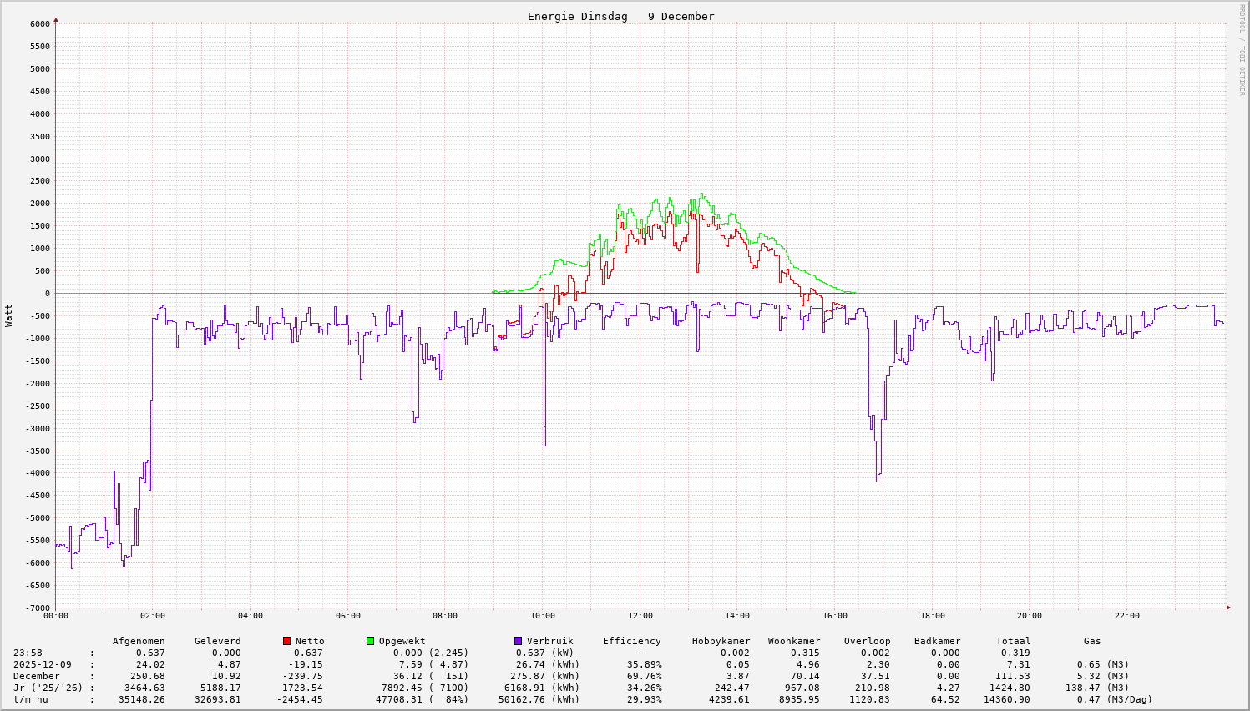The width and height of the screenshot is (1250, 711).
Task: Click the 6000 y-axis tick label
Action: tap(40, 23)
